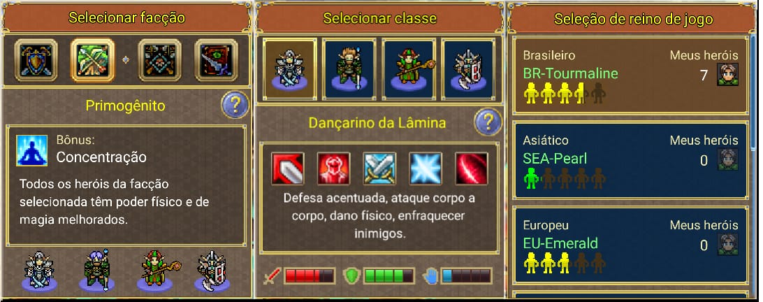Screen dimensions: 763x302
Task: Select the ranger class with bow
Action: click(x=349, y=69)
